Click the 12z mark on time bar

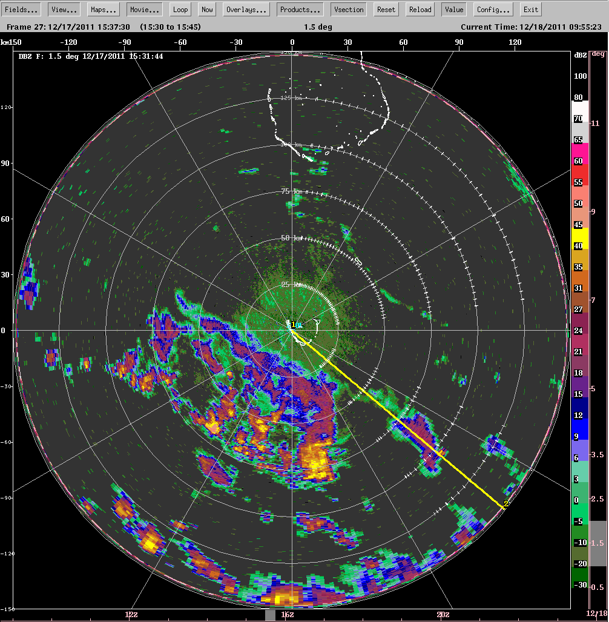coord(131,615)
